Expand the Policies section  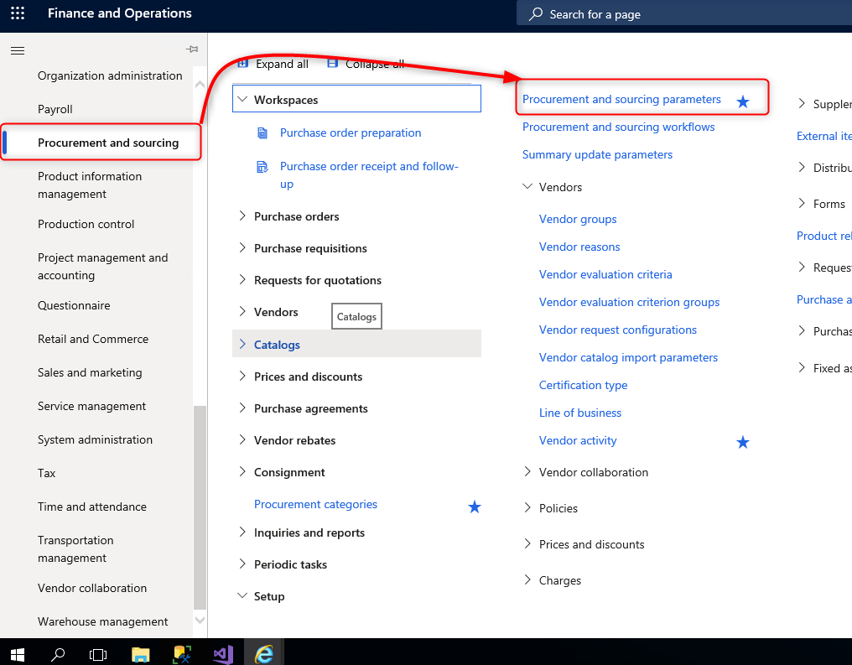tap(527, 508)
